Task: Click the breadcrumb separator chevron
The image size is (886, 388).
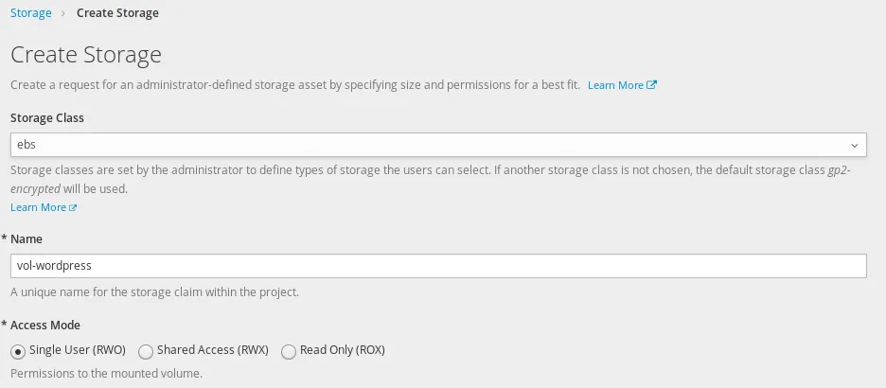Action: coord(62,13)
